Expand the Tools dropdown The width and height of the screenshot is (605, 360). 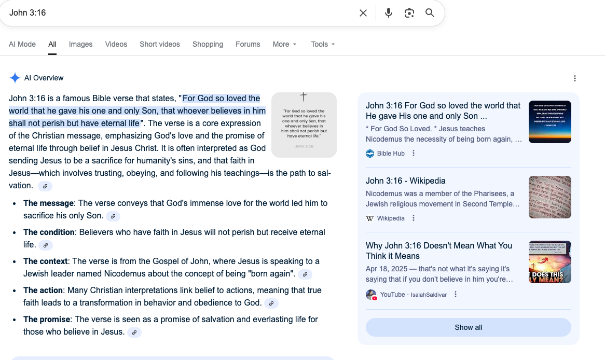point(322,44)
